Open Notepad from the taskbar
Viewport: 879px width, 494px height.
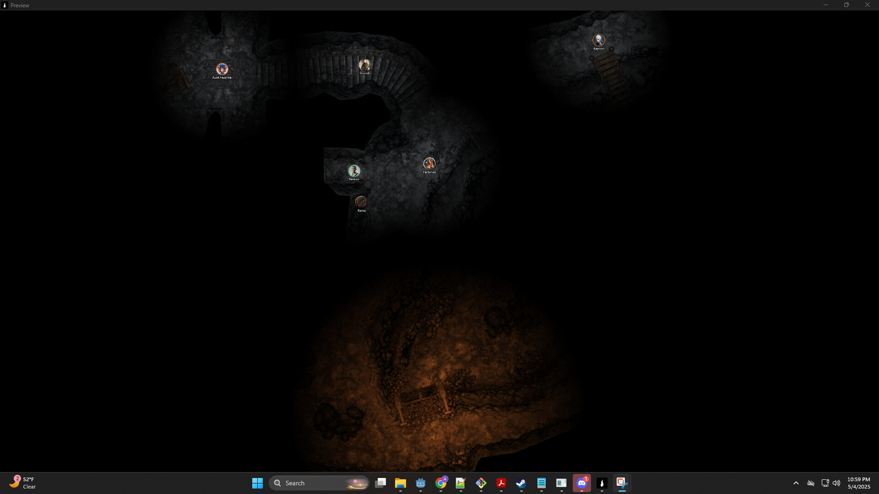click(541, 483)
